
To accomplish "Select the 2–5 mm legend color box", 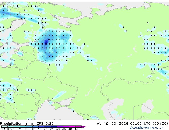I will [23, 127].
